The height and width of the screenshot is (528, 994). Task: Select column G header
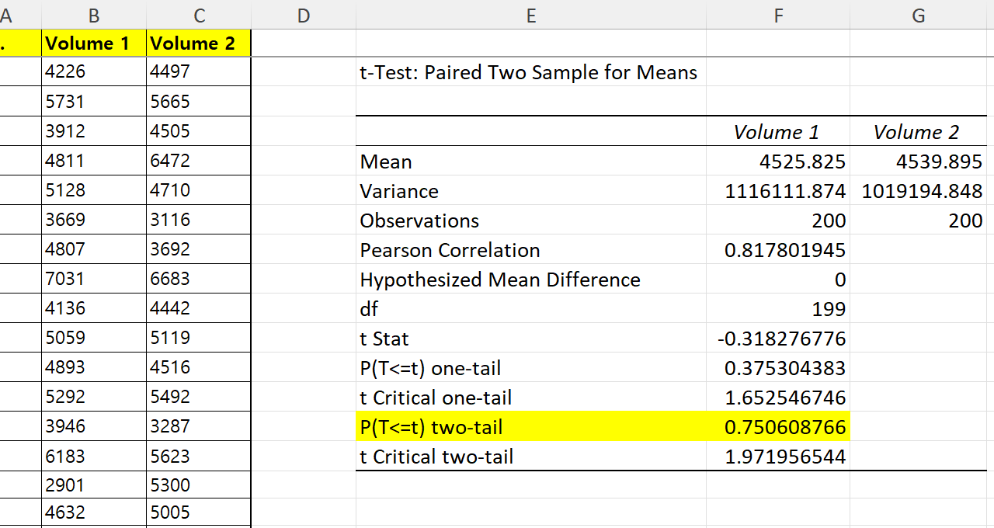918,15
